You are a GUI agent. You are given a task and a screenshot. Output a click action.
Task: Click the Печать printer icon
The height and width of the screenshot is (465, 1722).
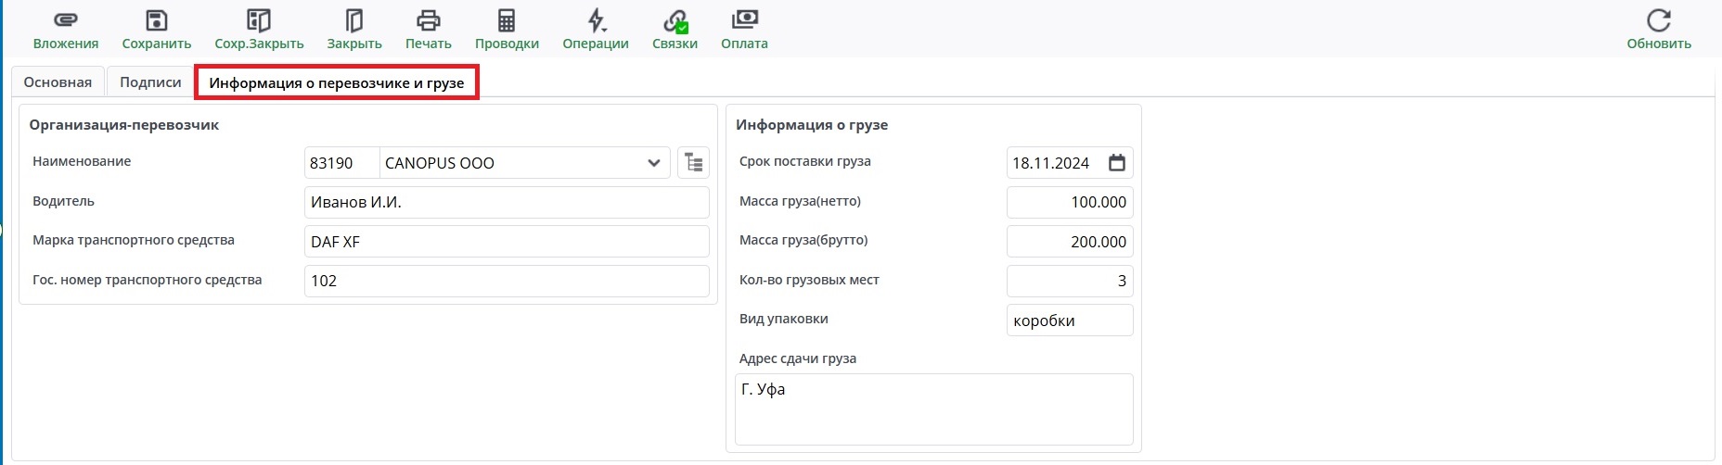coord(428,21)
